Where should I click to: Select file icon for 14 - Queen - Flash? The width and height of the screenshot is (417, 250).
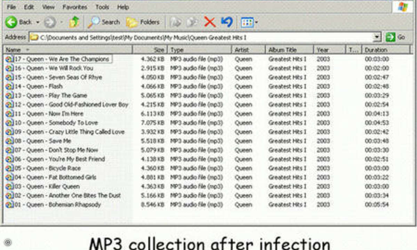point(9,86)
